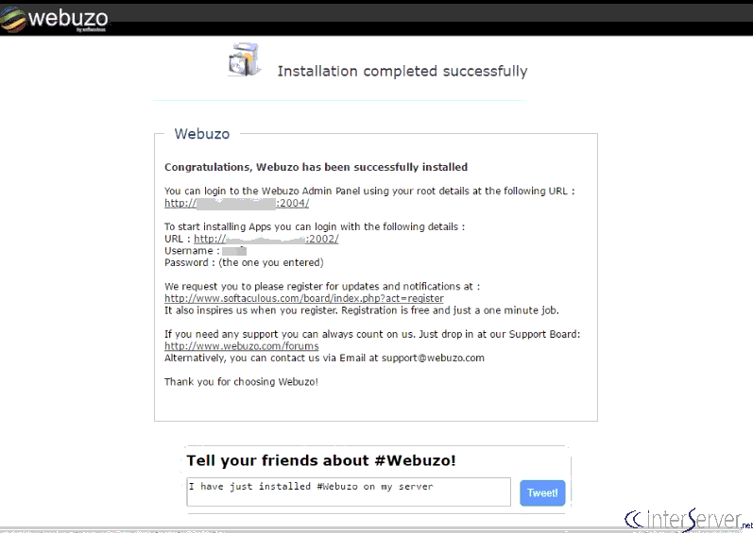Open the Softaculous board register link

pos(304,298)
